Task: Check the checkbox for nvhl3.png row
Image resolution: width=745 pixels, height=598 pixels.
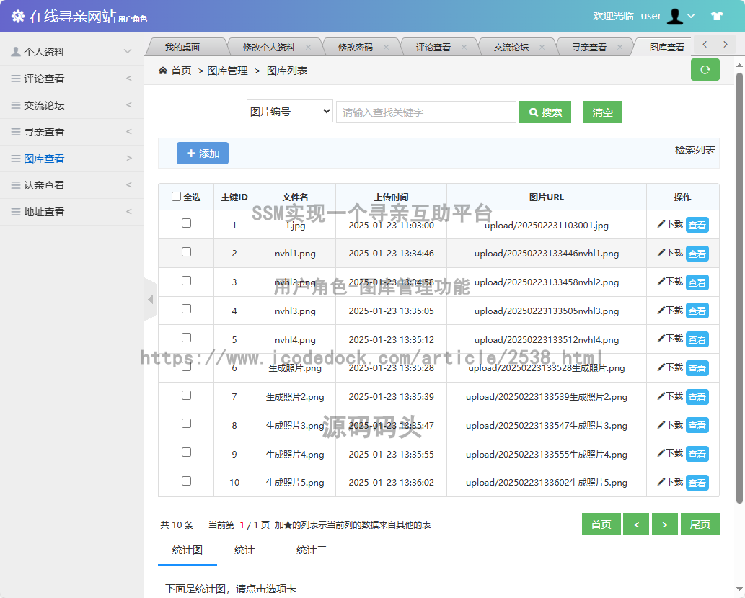Action: tap(186, 309)
